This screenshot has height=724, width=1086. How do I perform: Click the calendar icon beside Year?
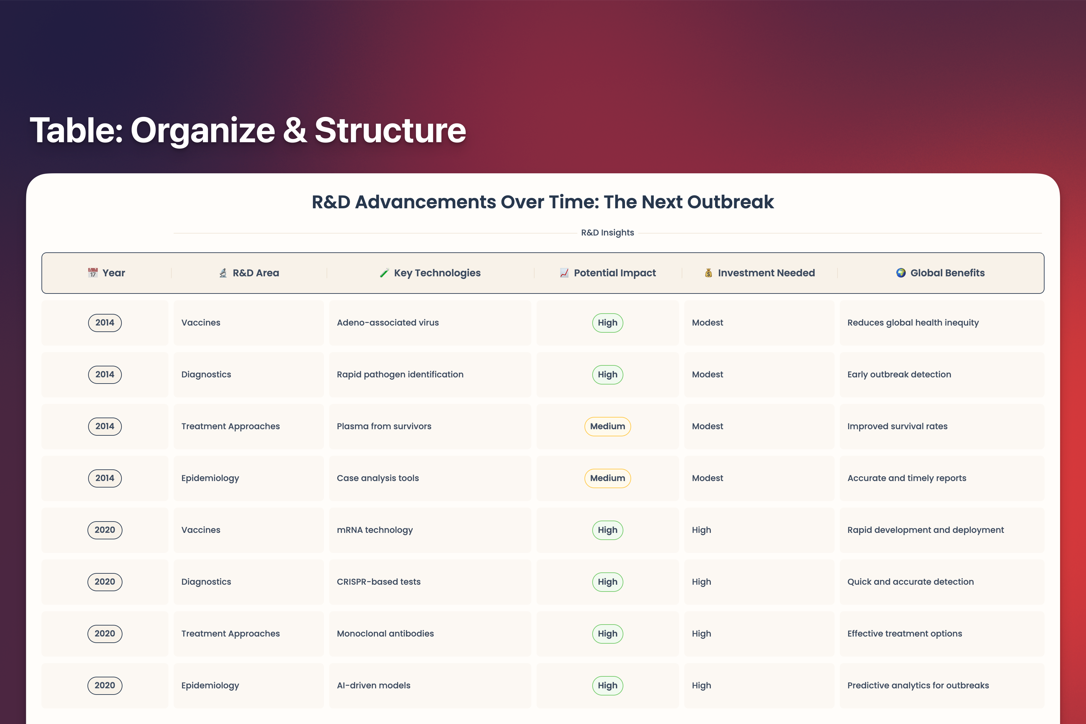tap(93, 273)
